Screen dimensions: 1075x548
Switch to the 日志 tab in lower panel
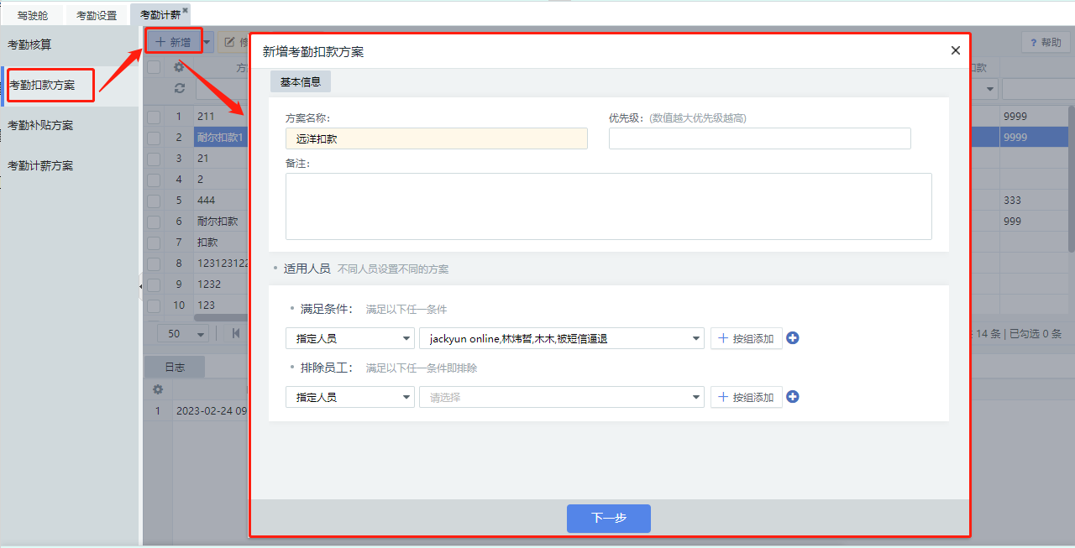click(x=175, y=367)
